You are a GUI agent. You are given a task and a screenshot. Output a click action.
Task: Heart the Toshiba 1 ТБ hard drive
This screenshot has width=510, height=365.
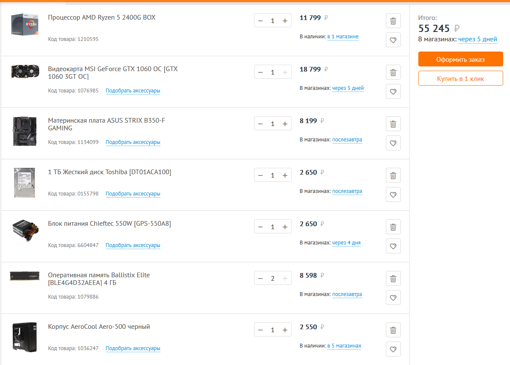pos(393,195)
